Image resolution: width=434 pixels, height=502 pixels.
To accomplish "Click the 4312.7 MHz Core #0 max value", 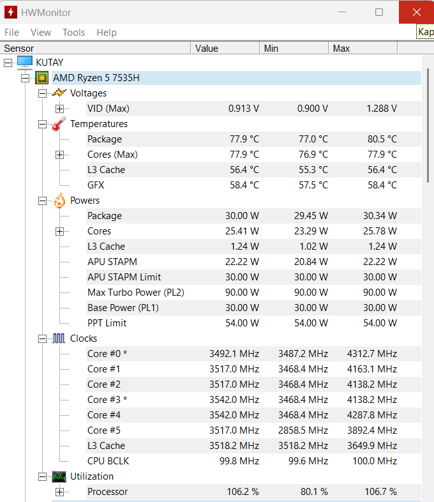I will point(372,354).
